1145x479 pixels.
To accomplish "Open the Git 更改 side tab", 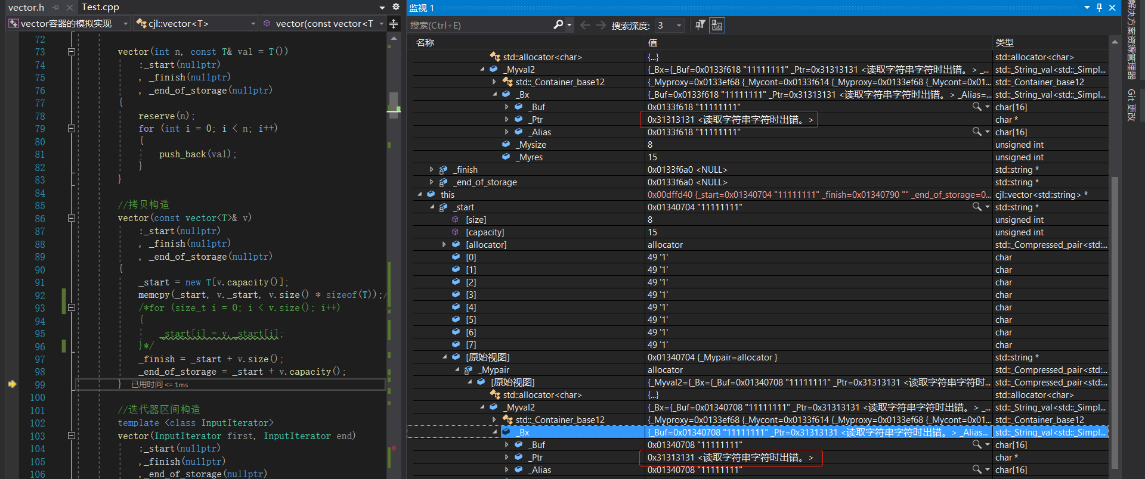I will (x=1131, y=105).
